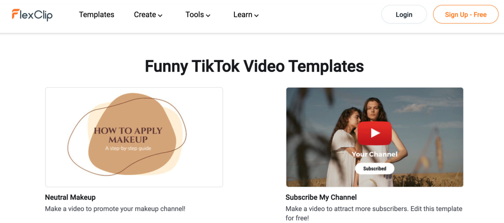504x223 pixels.
Task: Open the Neutral Makeup template thumbnail
Action: (x=134, y=137)
